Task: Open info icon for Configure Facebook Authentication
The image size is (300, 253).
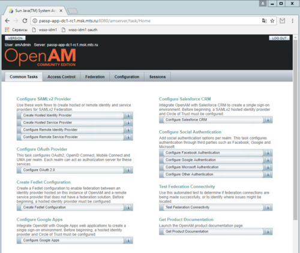Action: 268,153
